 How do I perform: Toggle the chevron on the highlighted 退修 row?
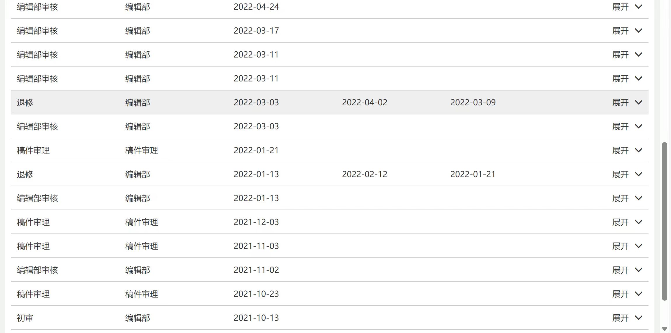click(x=639, y=102)
